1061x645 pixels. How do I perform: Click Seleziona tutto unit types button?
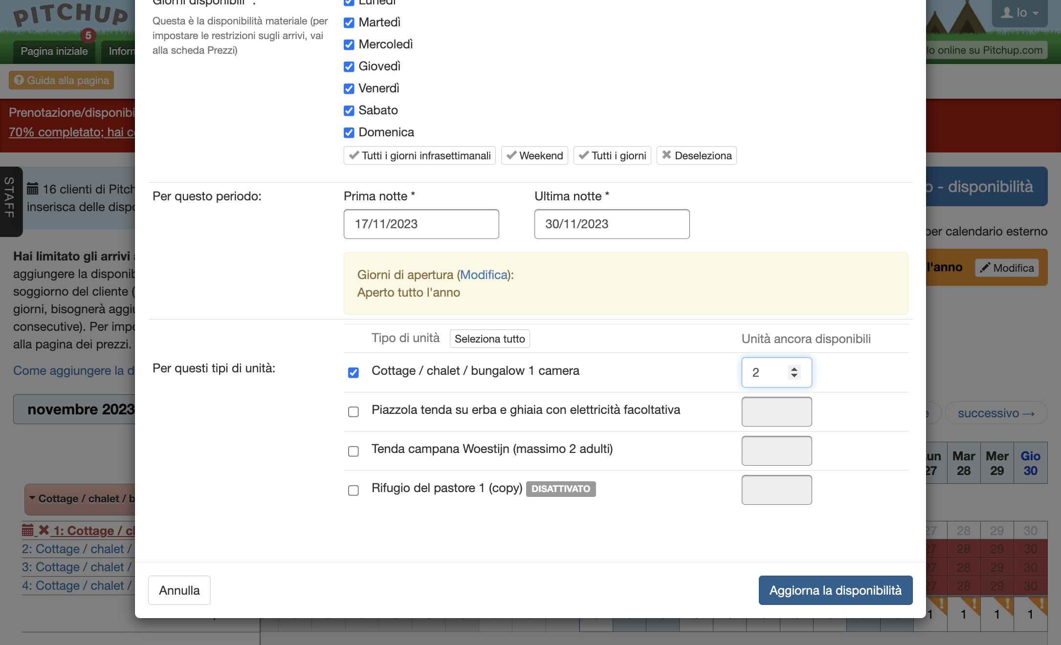click(489, 339)
